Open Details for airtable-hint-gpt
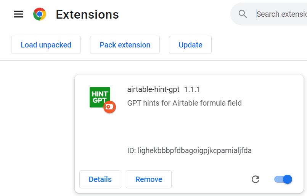The image size is (307, 196). tap(100, 179)
